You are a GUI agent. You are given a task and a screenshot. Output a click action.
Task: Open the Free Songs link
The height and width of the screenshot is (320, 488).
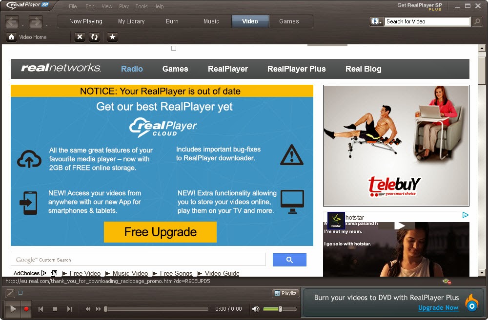pyautogui.click(x=176, y=273)
